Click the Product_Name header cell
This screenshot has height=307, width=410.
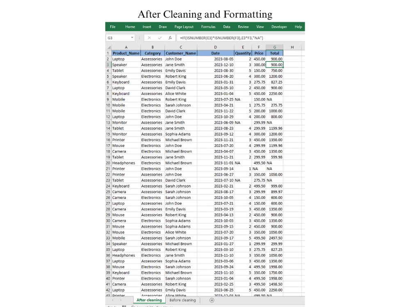(x=126, y=53)
